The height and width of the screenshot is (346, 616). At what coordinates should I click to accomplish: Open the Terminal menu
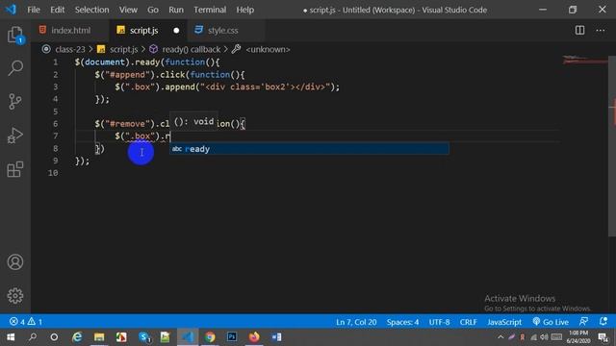pos(210,10)
